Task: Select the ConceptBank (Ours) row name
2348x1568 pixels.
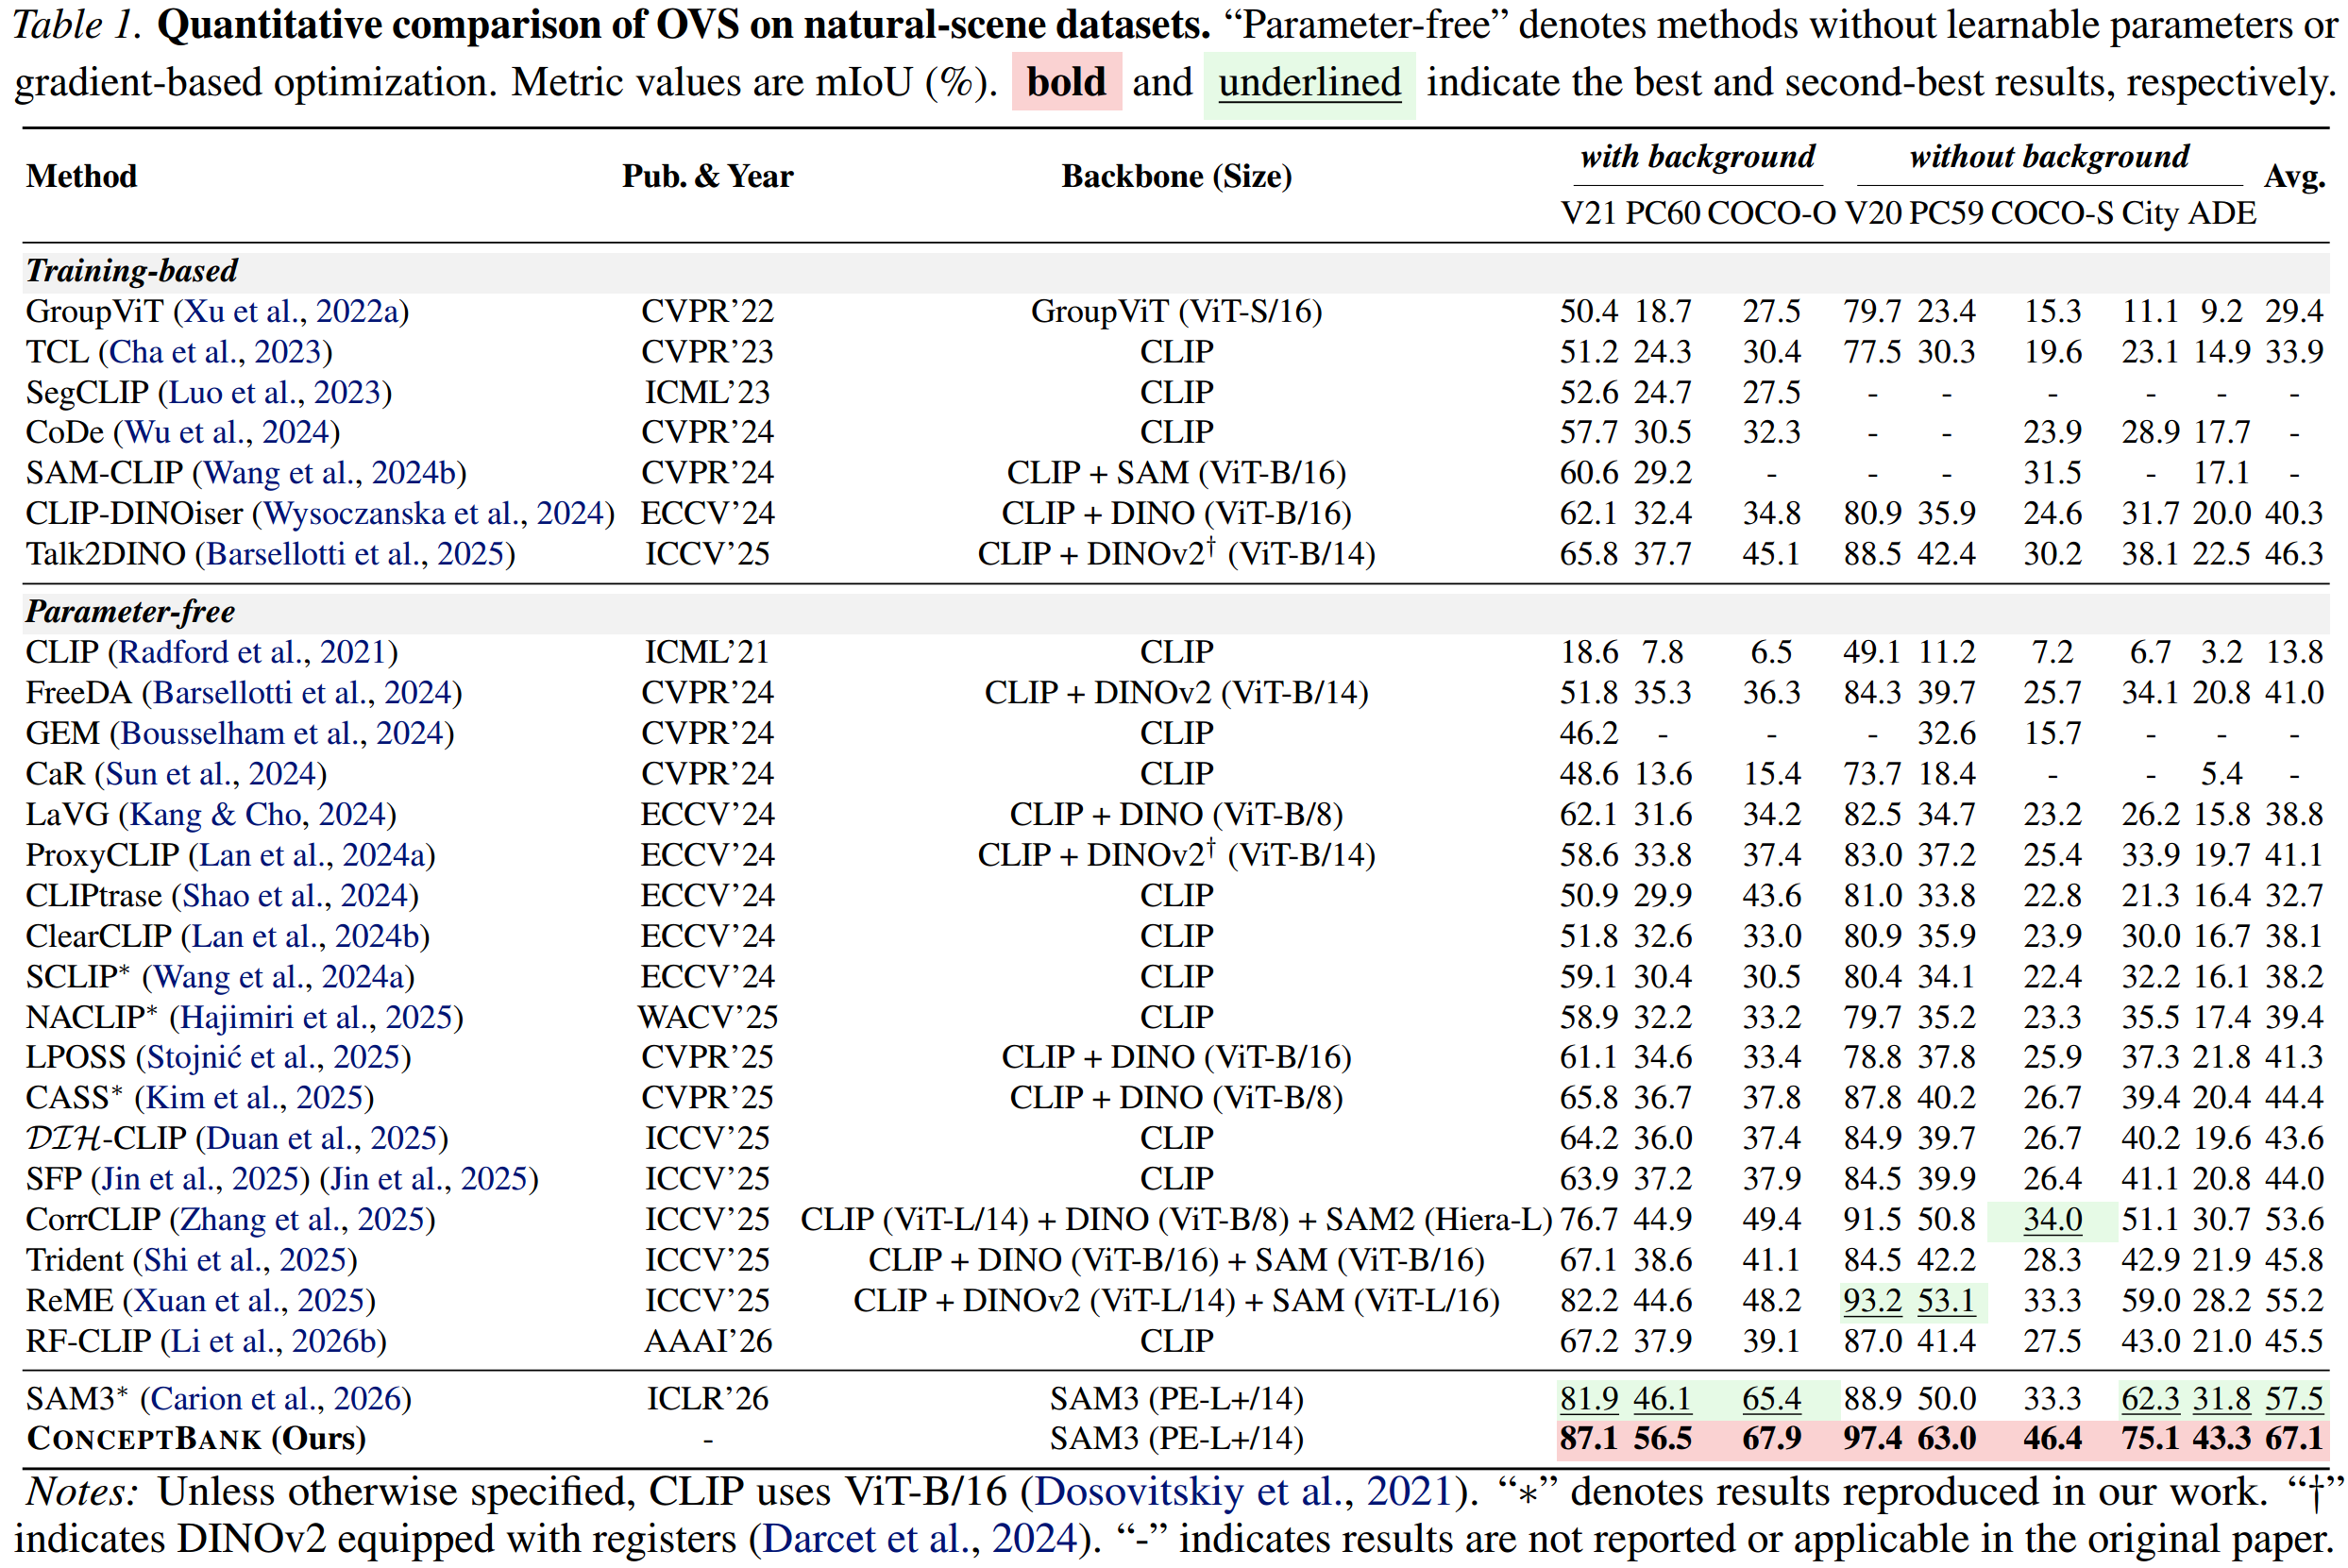Action: pyautogui.click(x=196, y=1439)
